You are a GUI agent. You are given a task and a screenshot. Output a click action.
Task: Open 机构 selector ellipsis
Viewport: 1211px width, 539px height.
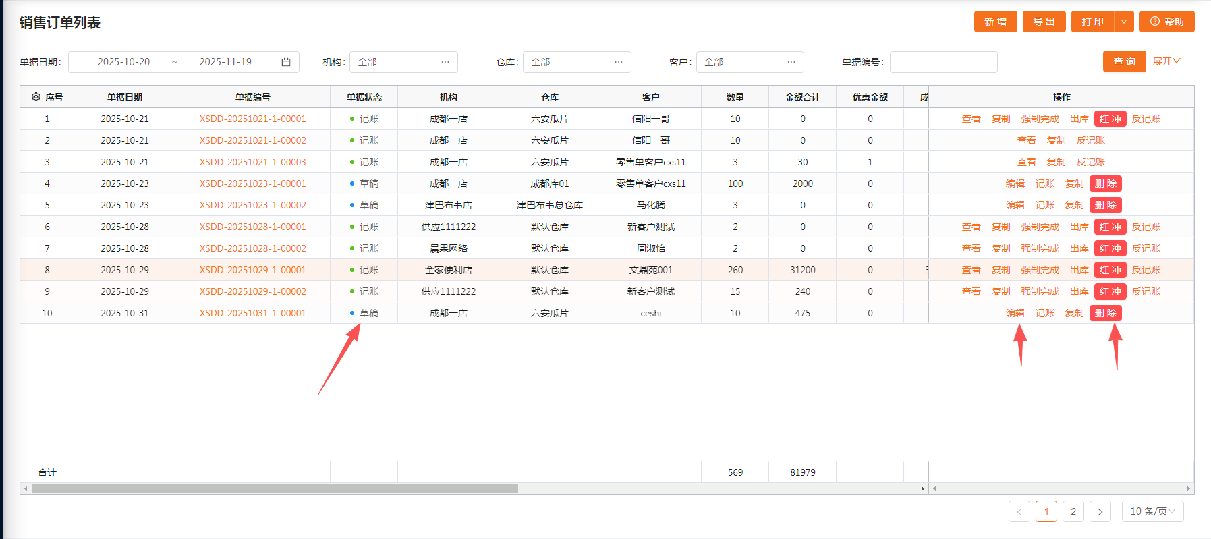pyautogui.click(x=445, y=62)
